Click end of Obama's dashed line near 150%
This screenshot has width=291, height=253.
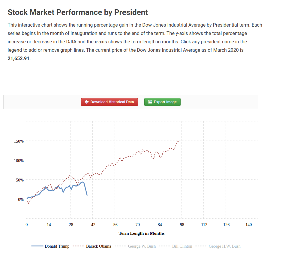(178, 141)
